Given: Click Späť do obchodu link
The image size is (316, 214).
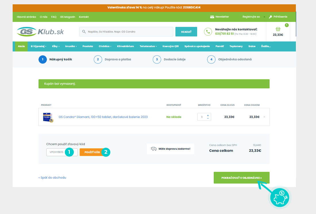Looking at the screenshot, I should [52, 178].
